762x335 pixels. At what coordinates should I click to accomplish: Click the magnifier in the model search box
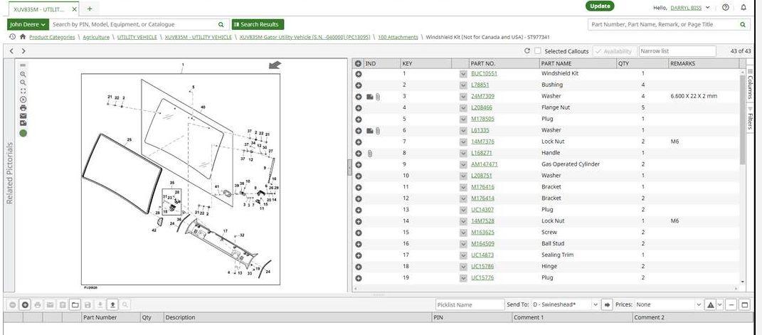click(x=221, y=24)
